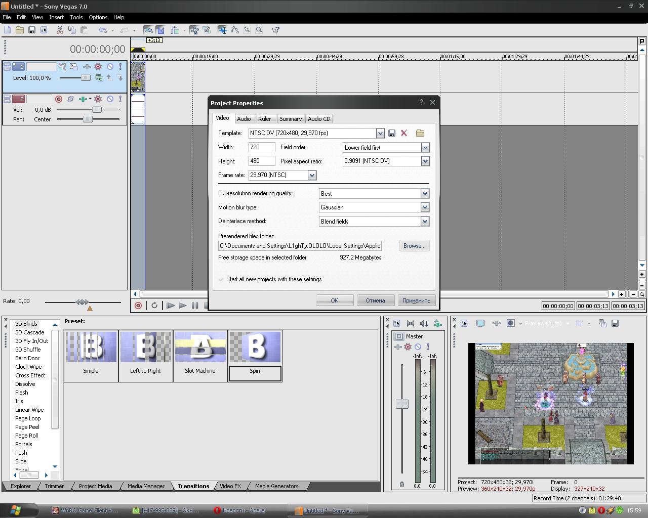648x518 pixels.
Task: Click Preview on External Monitor icon
Action: point(480,323)
